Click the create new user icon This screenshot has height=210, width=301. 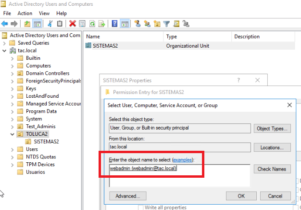[x=138, y=23]
